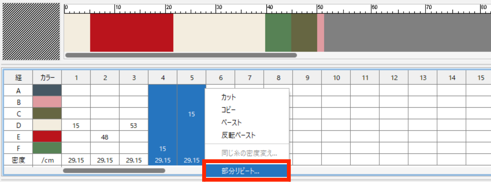Click the /cm unit cell

[x=47, y=160]
